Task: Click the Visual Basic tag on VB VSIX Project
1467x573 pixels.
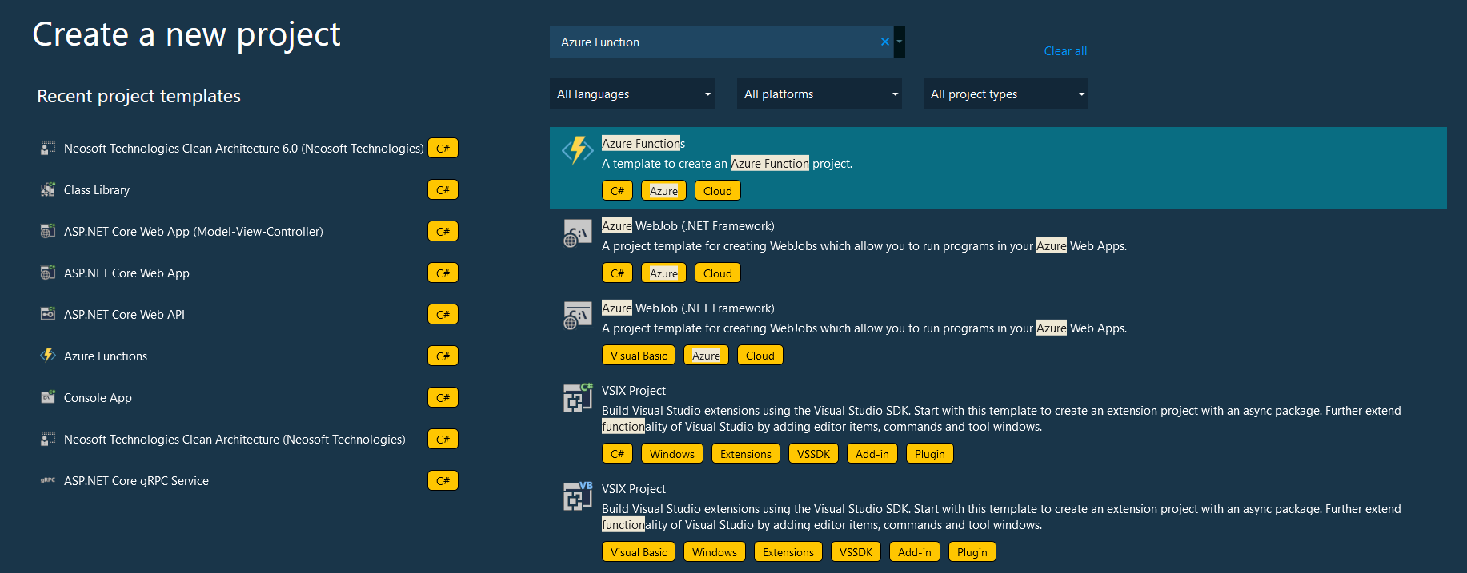Action: click(x=639, y=551)
